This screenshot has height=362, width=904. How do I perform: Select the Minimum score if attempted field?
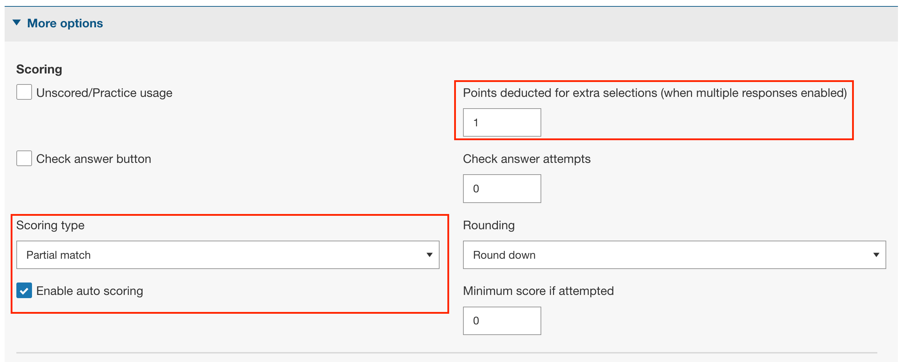tap(502, 321)
